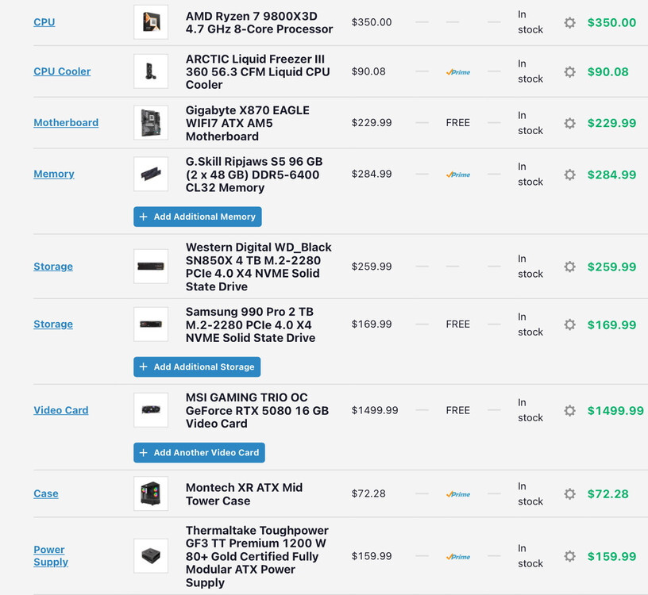Image resolution: width=648 pixels, height=595 pixels.
Task: Click the Prime logo in the Memory row
Action: click(458, 175)
